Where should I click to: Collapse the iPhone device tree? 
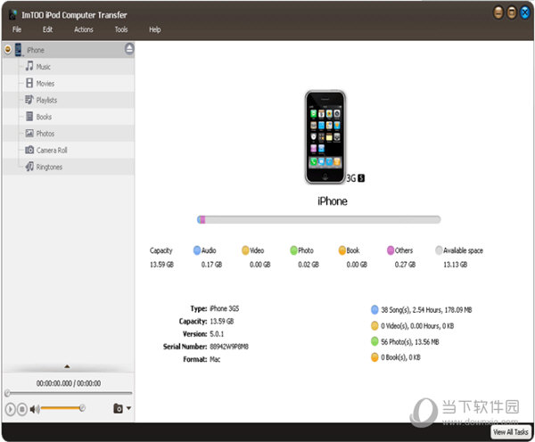[7, 50]
